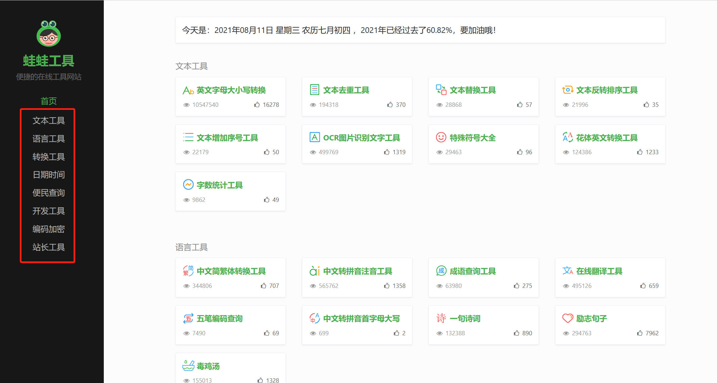Screen dimensions: 717x383
Task: Open the 在线翻译工具 link
Action: (599, 271)
